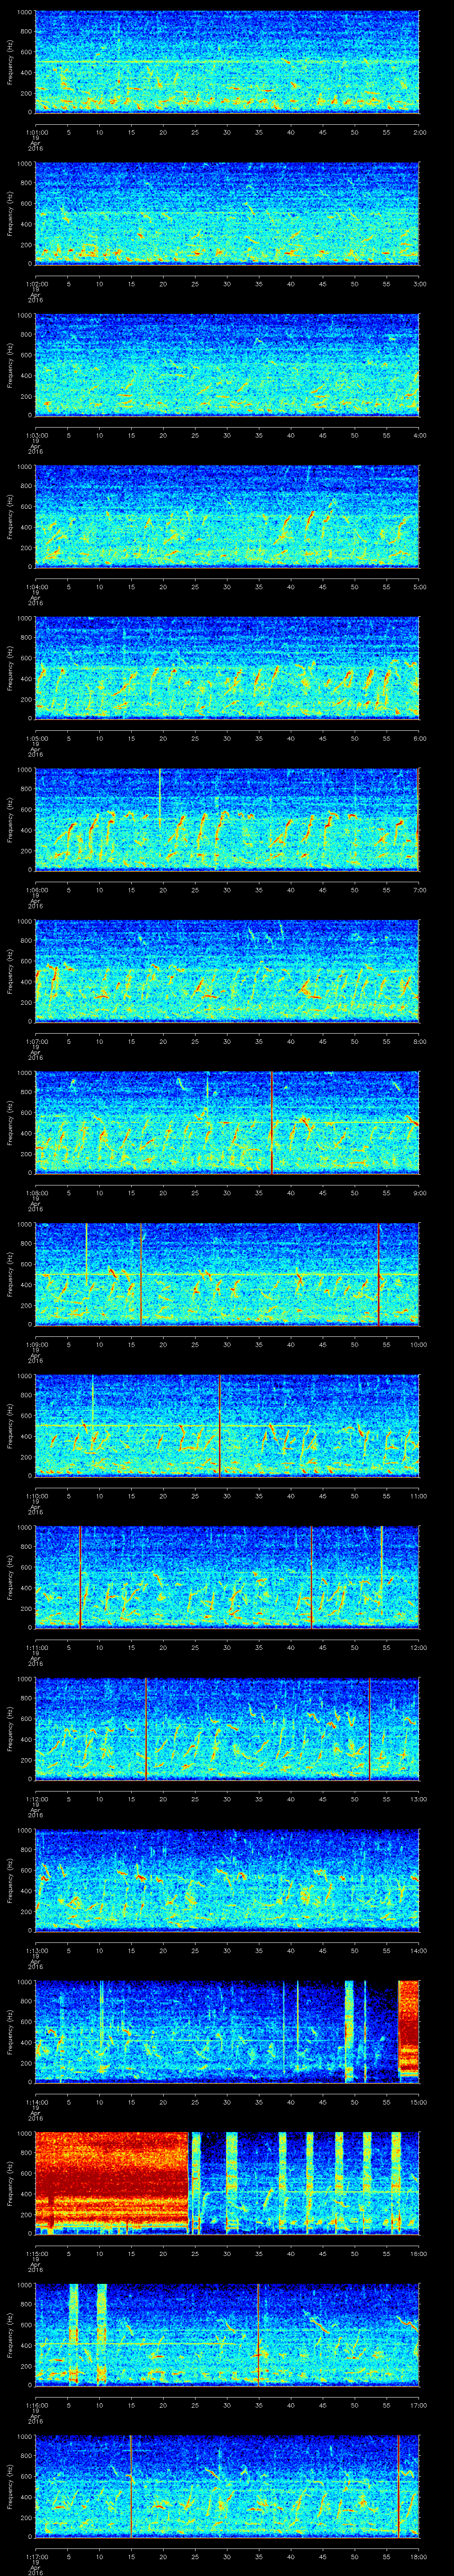
Task: Select the spectrogram panel starting at 1:02:00
Action: point(227,213)
